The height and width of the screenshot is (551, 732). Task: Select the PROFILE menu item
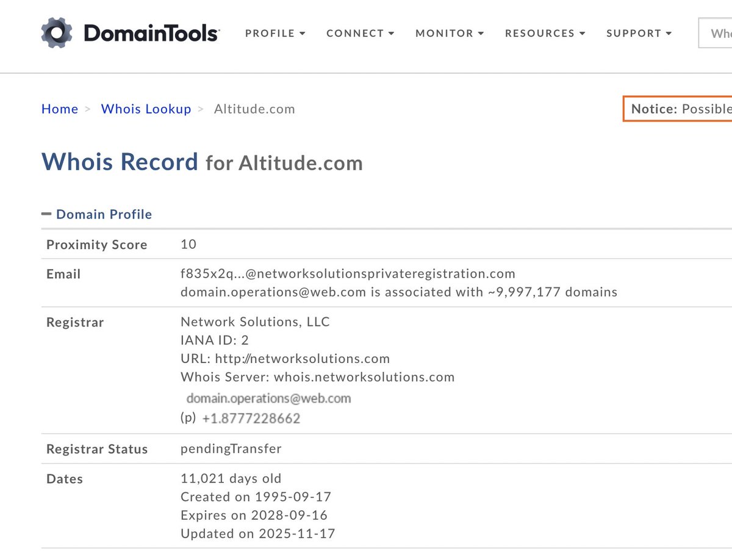[270, 34]
